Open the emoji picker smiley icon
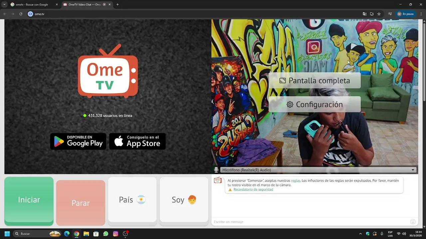Screen dimensions: 426x239 413,222
